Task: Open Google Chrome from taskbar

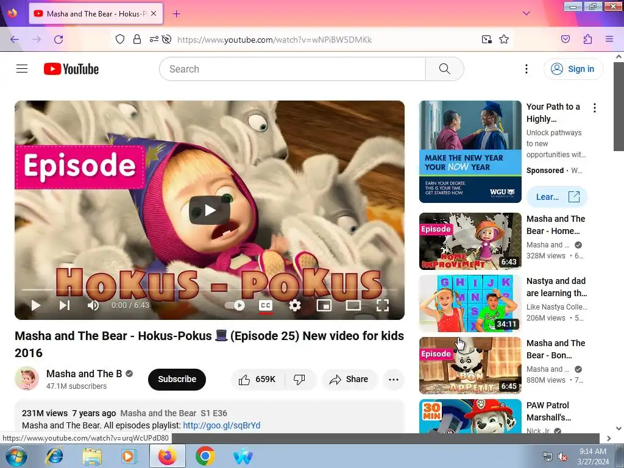Action: coord(205,456)
